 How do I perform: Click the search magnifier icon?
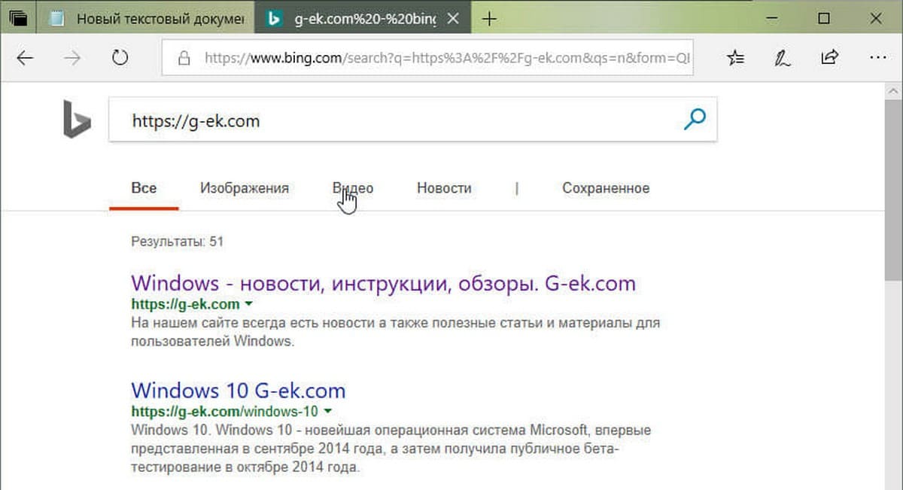(694, 119)
